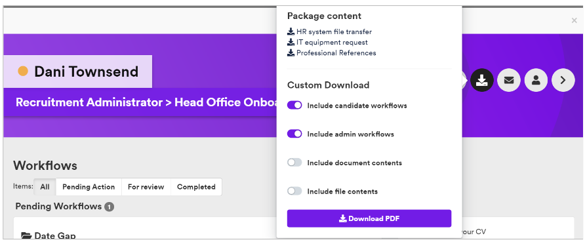This screenshot has width=585, height=244.
Task: Click the black download package icon button
Action: pyautogui.click(x=481, y=80)
